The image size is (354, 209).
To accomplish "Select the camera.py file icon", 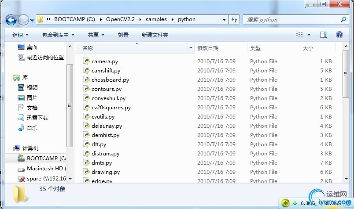I will coord(86,61).
